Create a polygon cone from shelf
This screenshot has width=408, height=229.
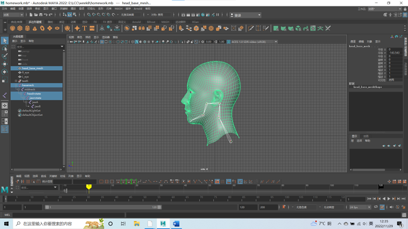coord(34,28)
